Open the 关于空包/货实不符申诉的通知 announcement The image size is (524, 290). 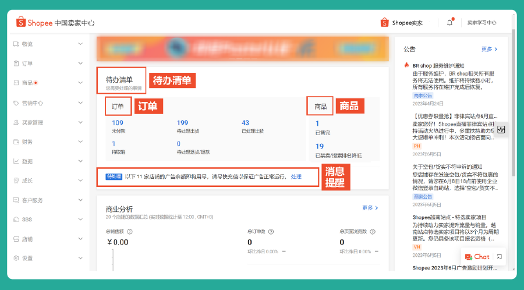click(447, 167)
